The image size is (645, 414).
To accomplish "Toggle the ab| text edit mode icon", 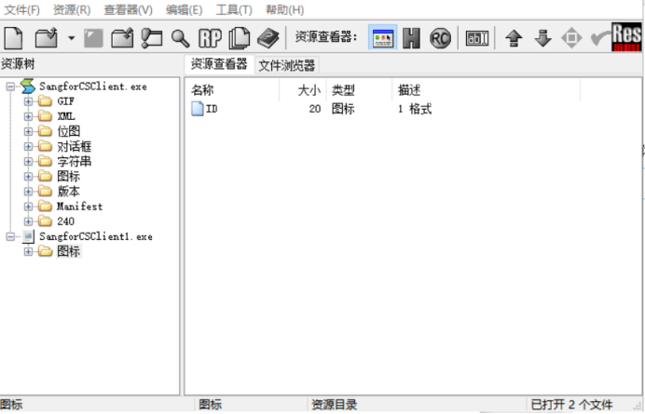I will tap(476, 38).
